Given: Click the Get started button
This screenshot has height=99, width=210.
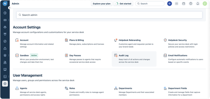Looking at the screenshot, I should (123, 4).
